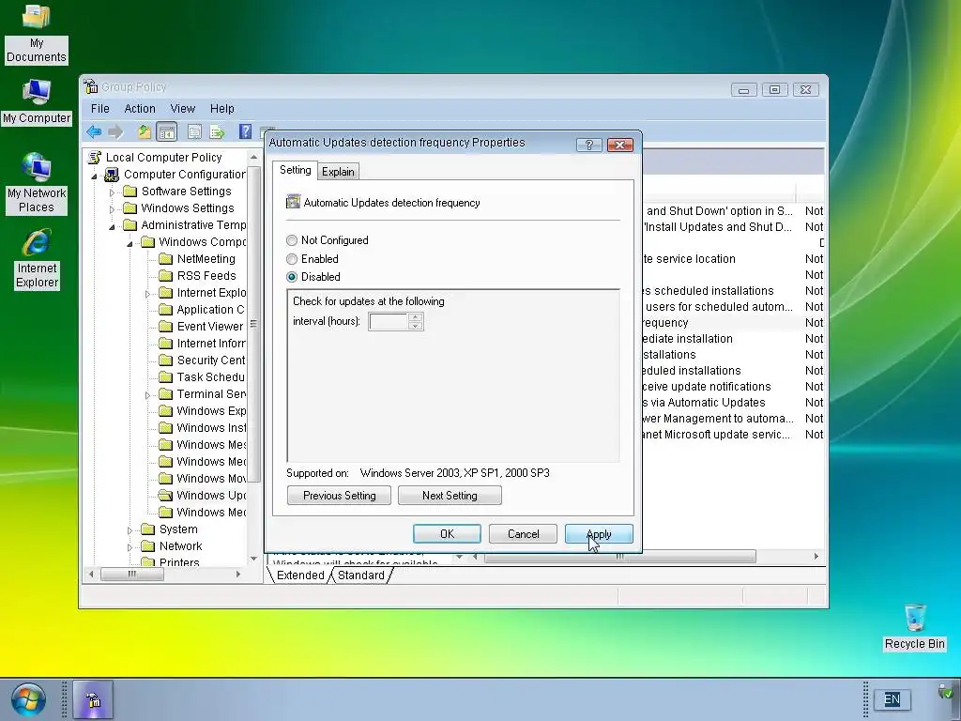Click the tree pane vertical scrollbar thumb
The height and width of the screenshot is (721, 961).
point(253,324)
